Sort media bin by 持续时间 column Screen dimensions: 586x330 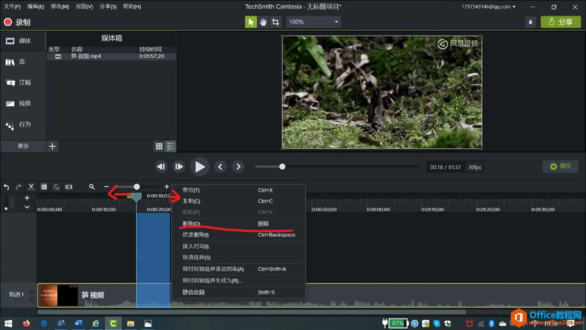tap(150, 49)
